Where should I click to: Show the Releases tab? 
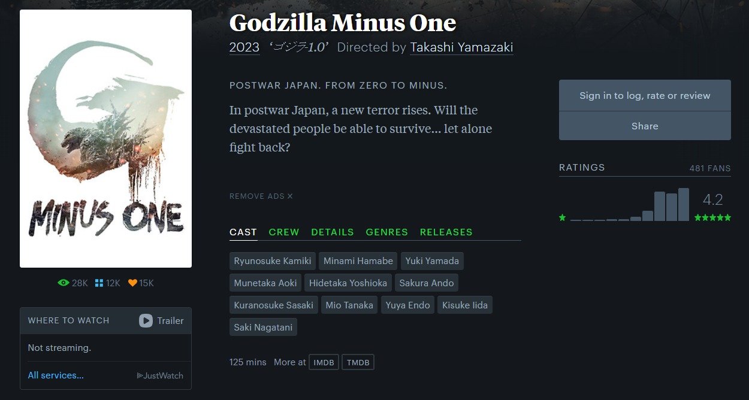point(446,232)
